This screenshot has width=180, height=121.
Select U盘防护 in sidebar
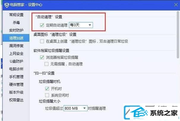click(x=16, y=61)
